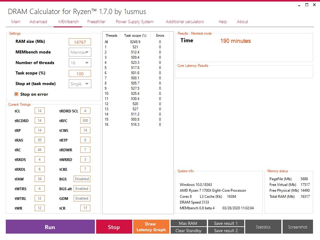This screenshot has height=240, width=320.
Task: Start the test with Run button
Action: point(50,227)
